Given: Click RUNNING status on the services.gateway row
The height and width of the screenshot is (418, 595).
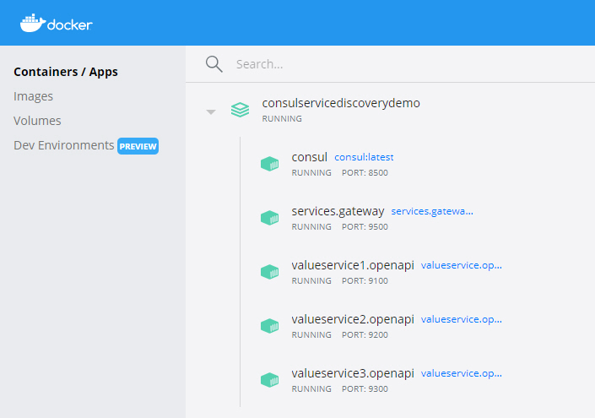Looking at the screenshot, I should click(311, 226).
